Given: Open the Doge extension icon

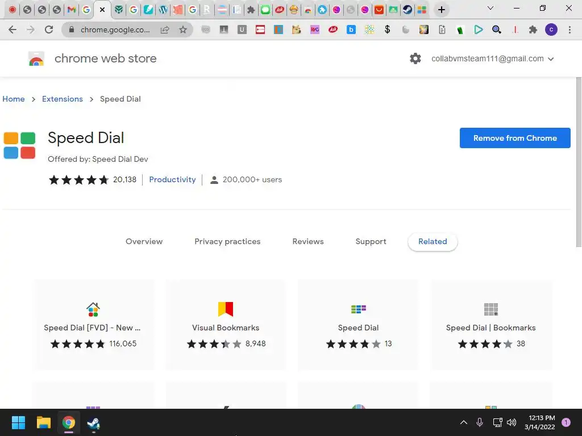Looking at the screenshot, I should pyautogui.click(x=296, y=30).
